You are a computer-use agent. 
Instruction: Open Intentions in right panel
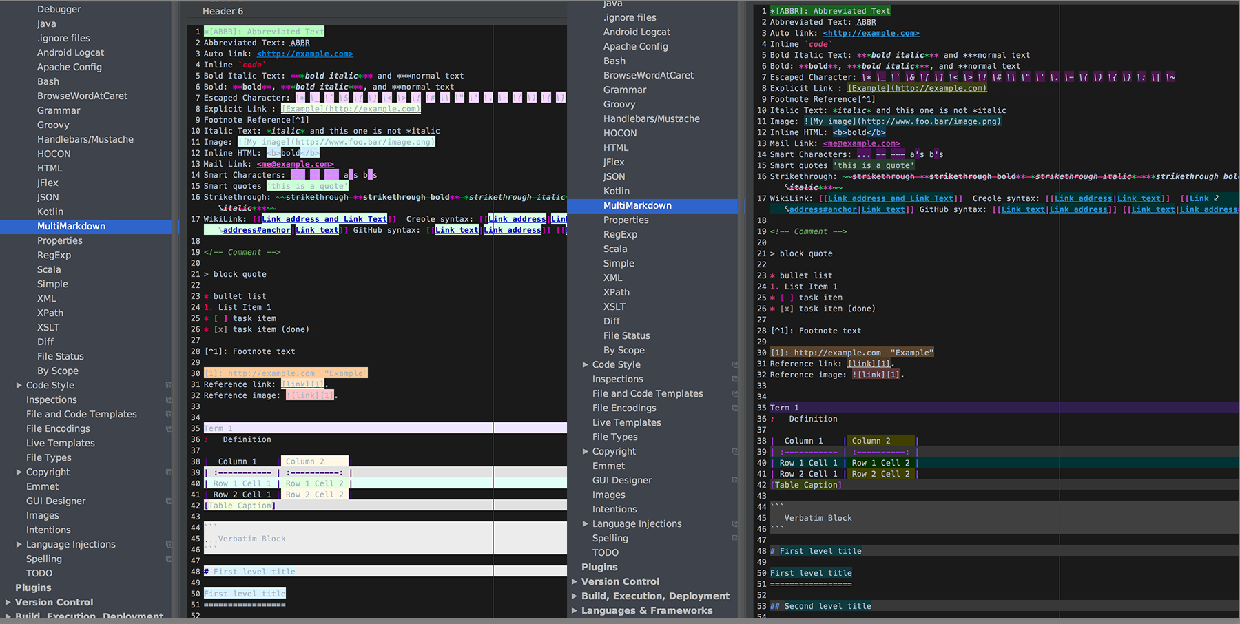614,510
